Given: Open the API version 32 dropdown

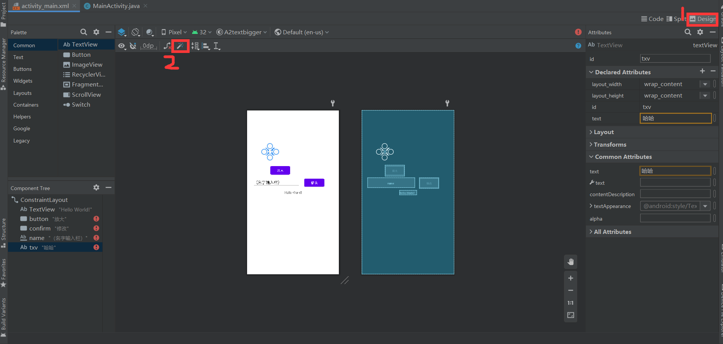Looking at the screenshot, I should click(x=202, y=32).
